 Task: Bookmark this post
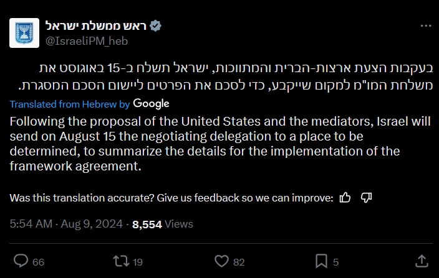(x=321, y=261)
